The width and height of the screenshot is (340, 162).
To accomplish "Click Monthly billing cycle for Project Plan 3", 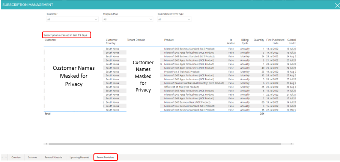I will [245, 72].
